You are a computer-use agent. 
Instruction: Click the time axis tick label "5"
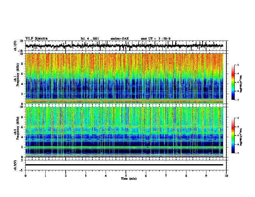click(x=126, y=176)
